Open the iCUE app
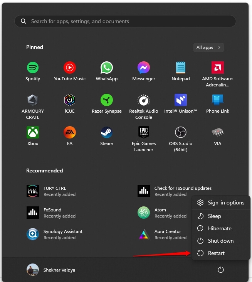Screen dimensions: 252x282 pos(70,100)
